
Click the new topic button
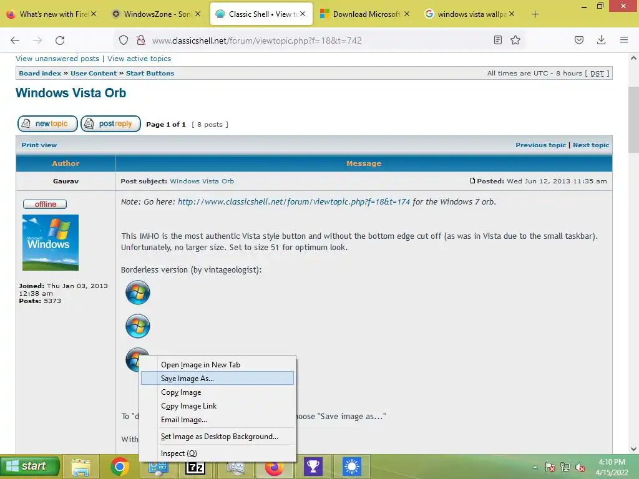coord(47,124)
